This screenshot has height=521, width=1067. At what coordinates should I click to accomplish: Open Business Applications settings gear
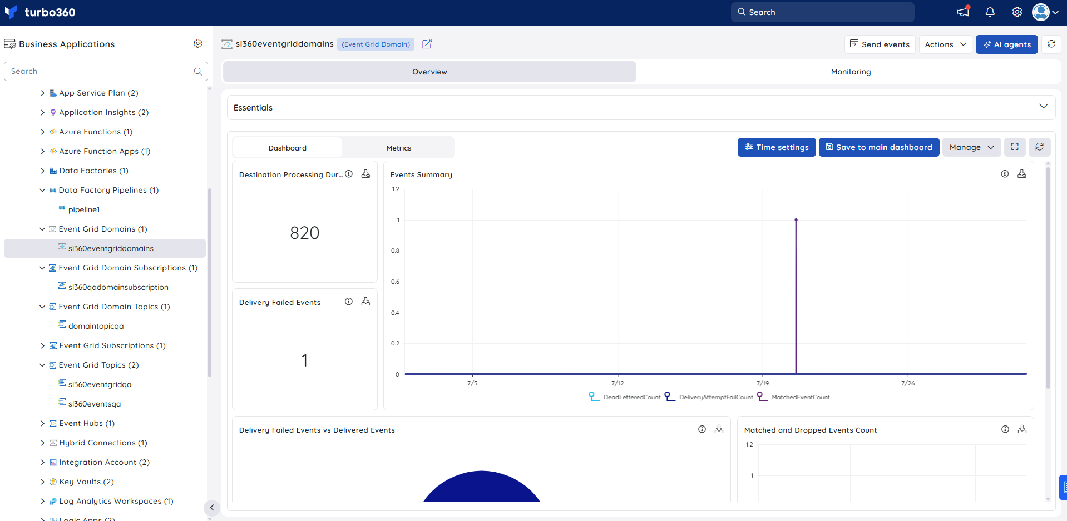pyautogui.click(x=198, y=43)
